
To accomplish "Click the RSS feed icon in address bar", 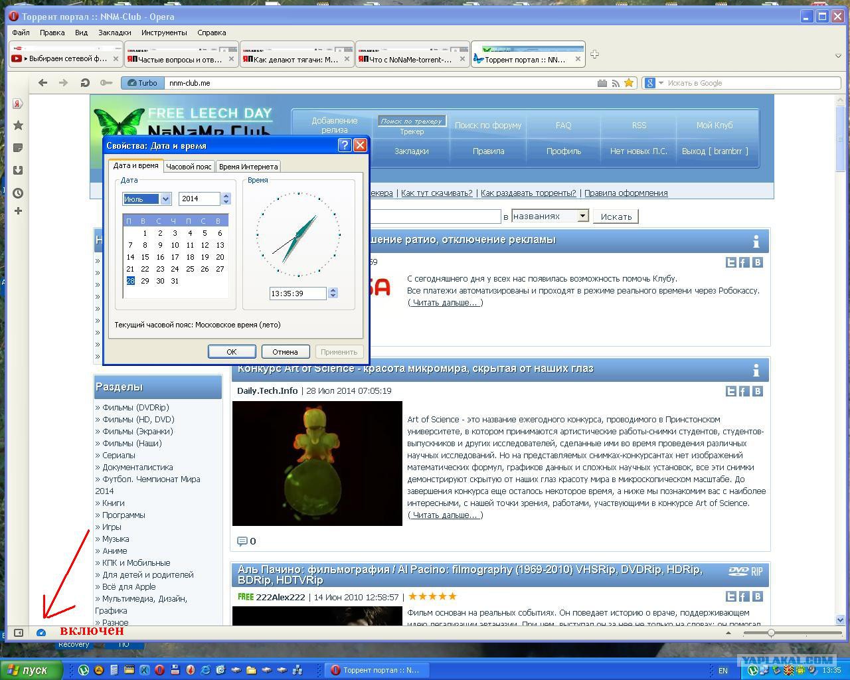I will pyautogui.click(x=616, y=83).
